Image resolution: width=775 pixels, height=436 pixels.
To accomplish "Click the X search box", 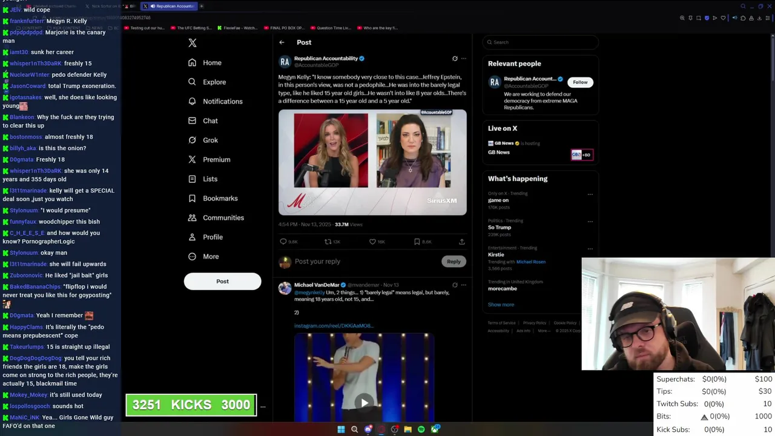I will 541,42.
